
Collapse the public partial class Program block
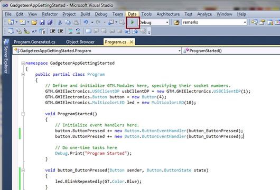[x=23, y=74]
